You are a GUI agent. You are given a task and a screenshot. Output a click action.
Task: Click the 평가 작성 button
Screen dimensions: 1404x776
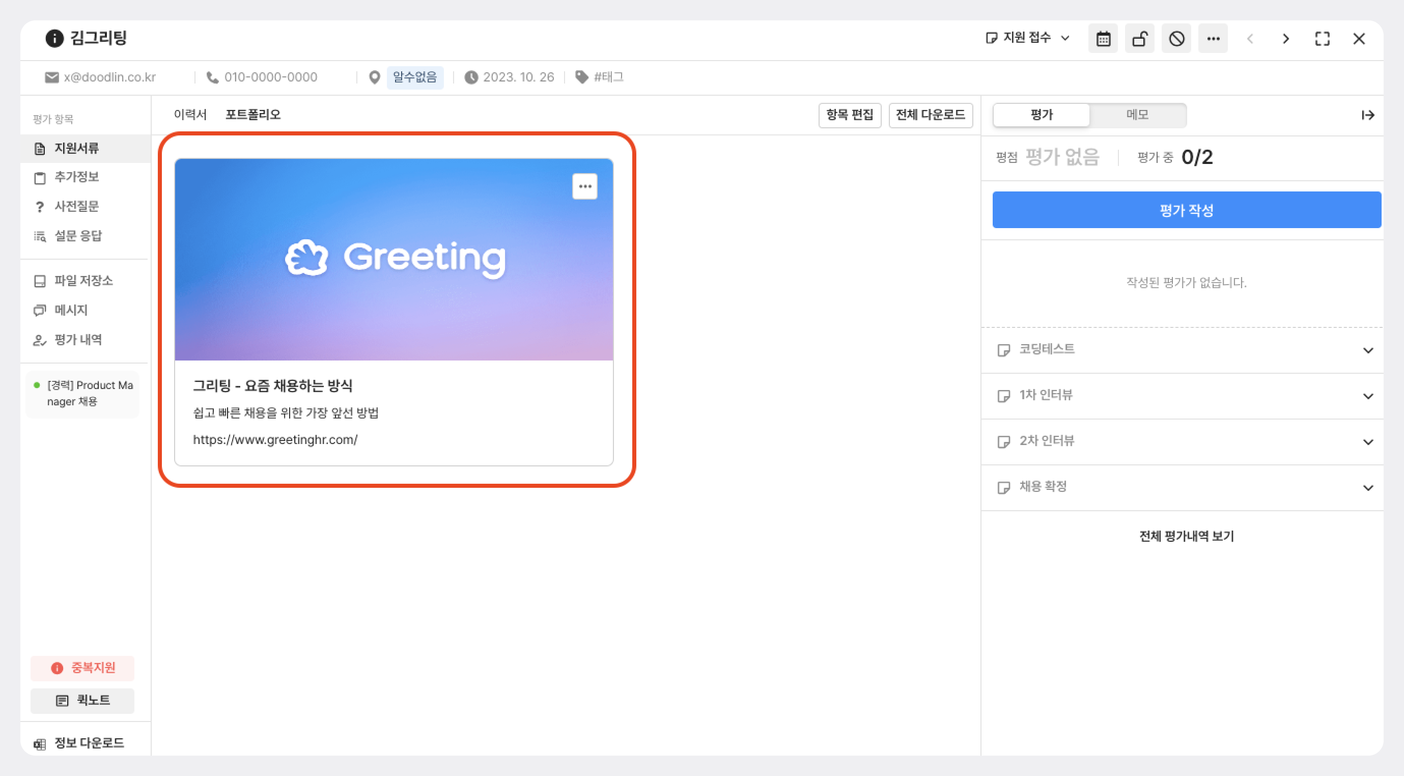1187,210
